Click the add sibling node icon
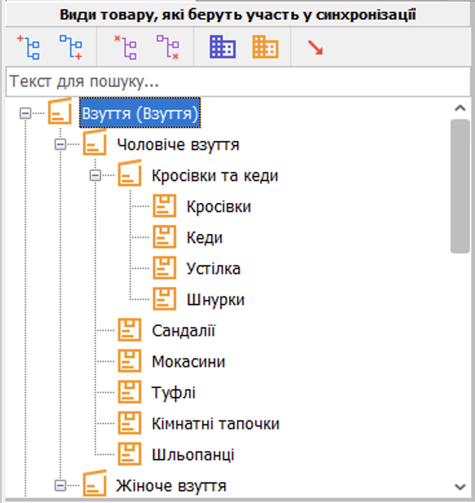 point(28,47)
